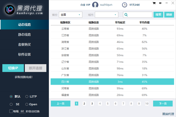Click the magnifier icon in search box
The width and height of the screenshot is (176, 117).
tap(126, 15)
